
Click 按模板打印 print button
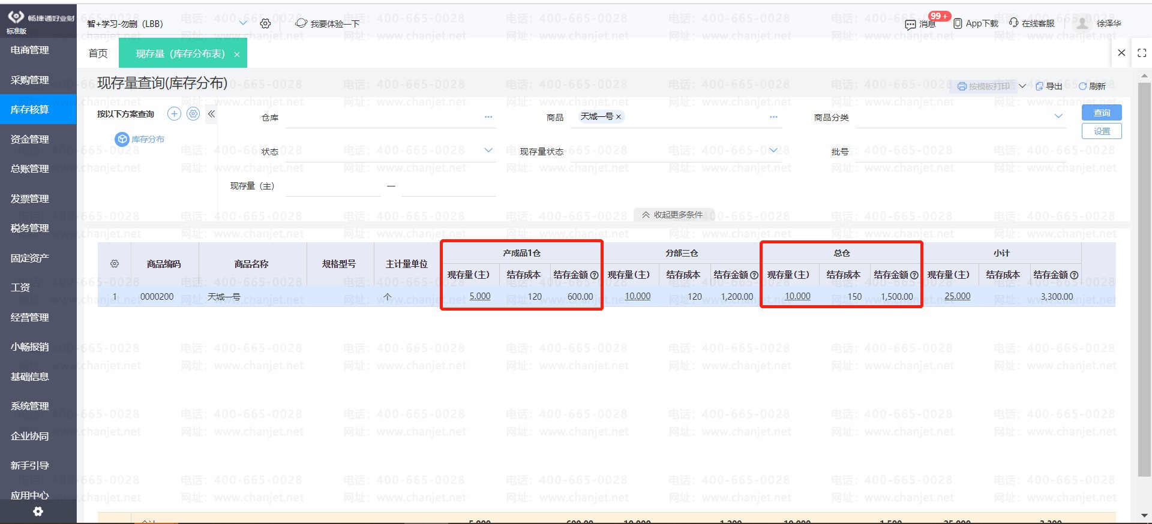(x=984, y=86)
